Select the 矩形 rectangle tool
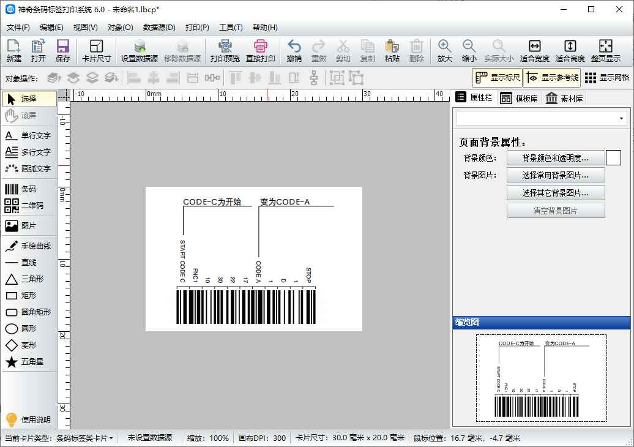The width and height of the screenshot is (634, 447). point(29,295)
